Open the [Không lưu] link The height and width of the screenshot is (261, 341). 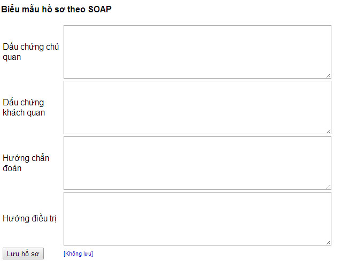click(x=78, y=254)
